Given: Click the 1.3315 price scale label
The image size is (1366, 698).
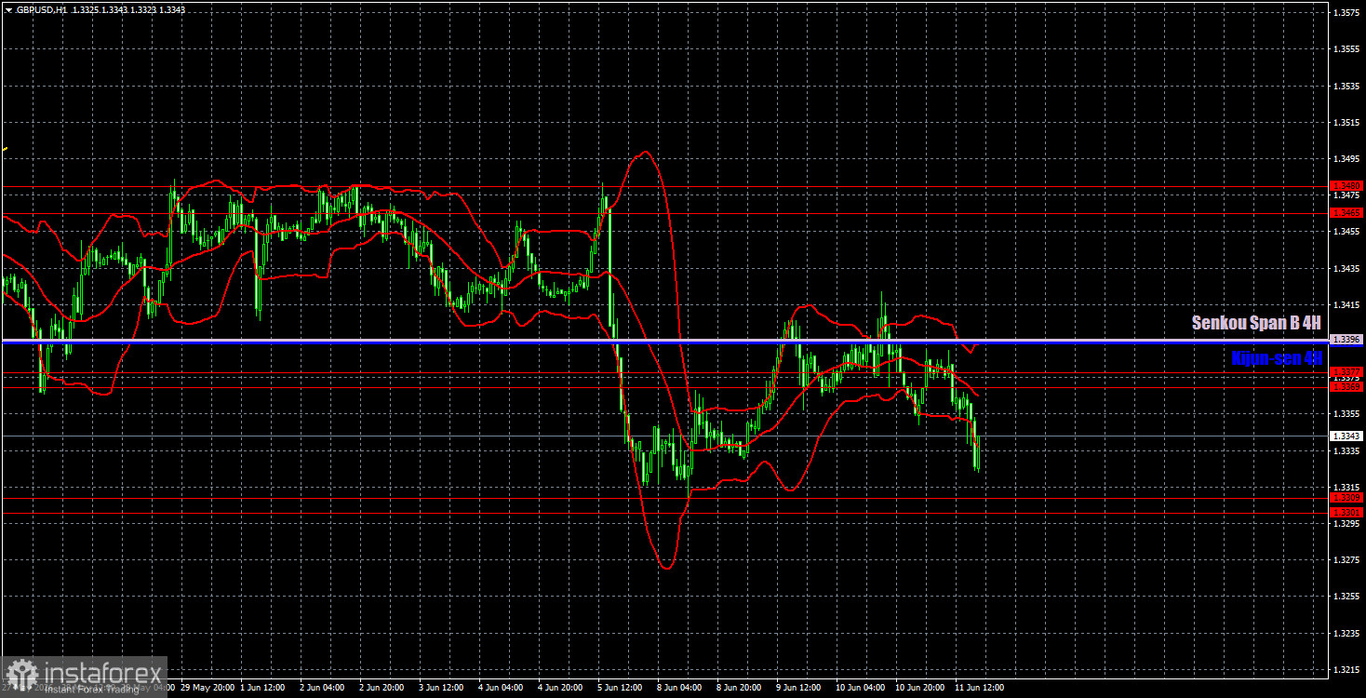Looking at the screenshot, I should pyautogui.click(x=1346, y=487).
